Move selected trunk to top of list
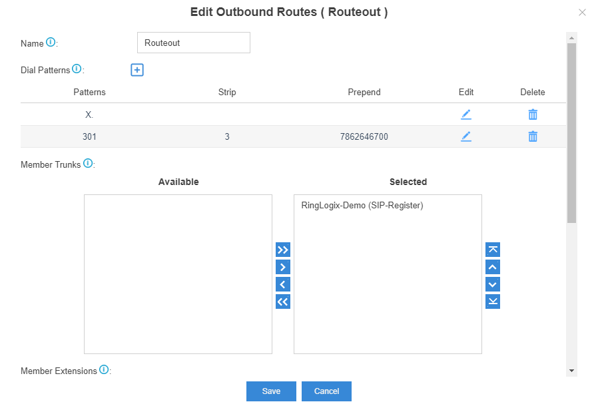 pos(493,250)
